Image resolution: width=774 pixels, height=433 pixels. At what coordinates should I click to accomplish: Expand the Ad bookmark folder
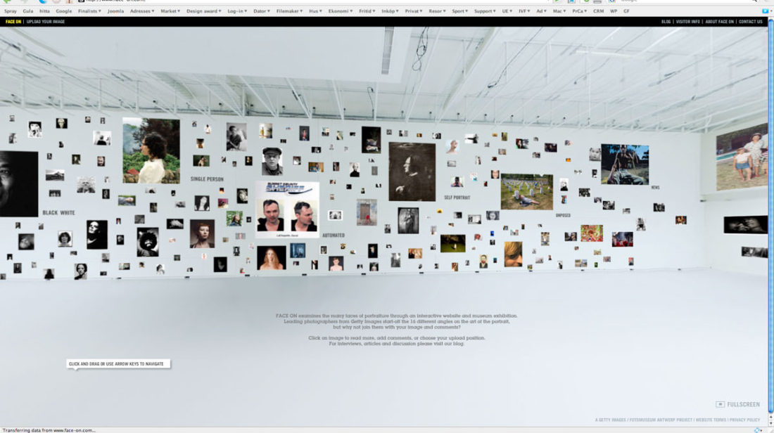coord(542,11)
